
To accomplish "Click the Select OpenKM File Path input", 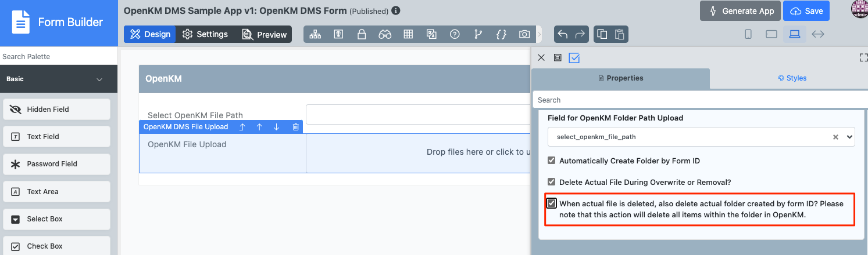I will tap(419, 115).
